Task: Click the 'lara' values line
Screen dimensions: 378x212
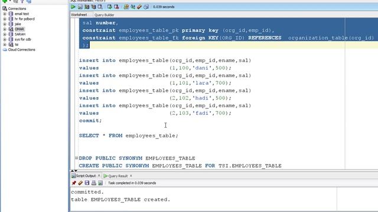Action: point(155,83)
